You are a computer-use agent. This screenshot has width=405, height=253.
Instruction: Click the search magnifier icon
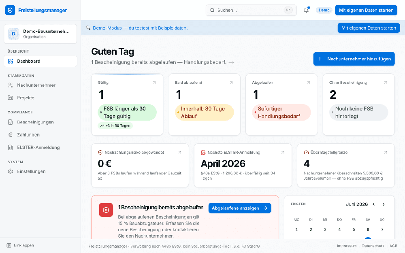(212, 11)
